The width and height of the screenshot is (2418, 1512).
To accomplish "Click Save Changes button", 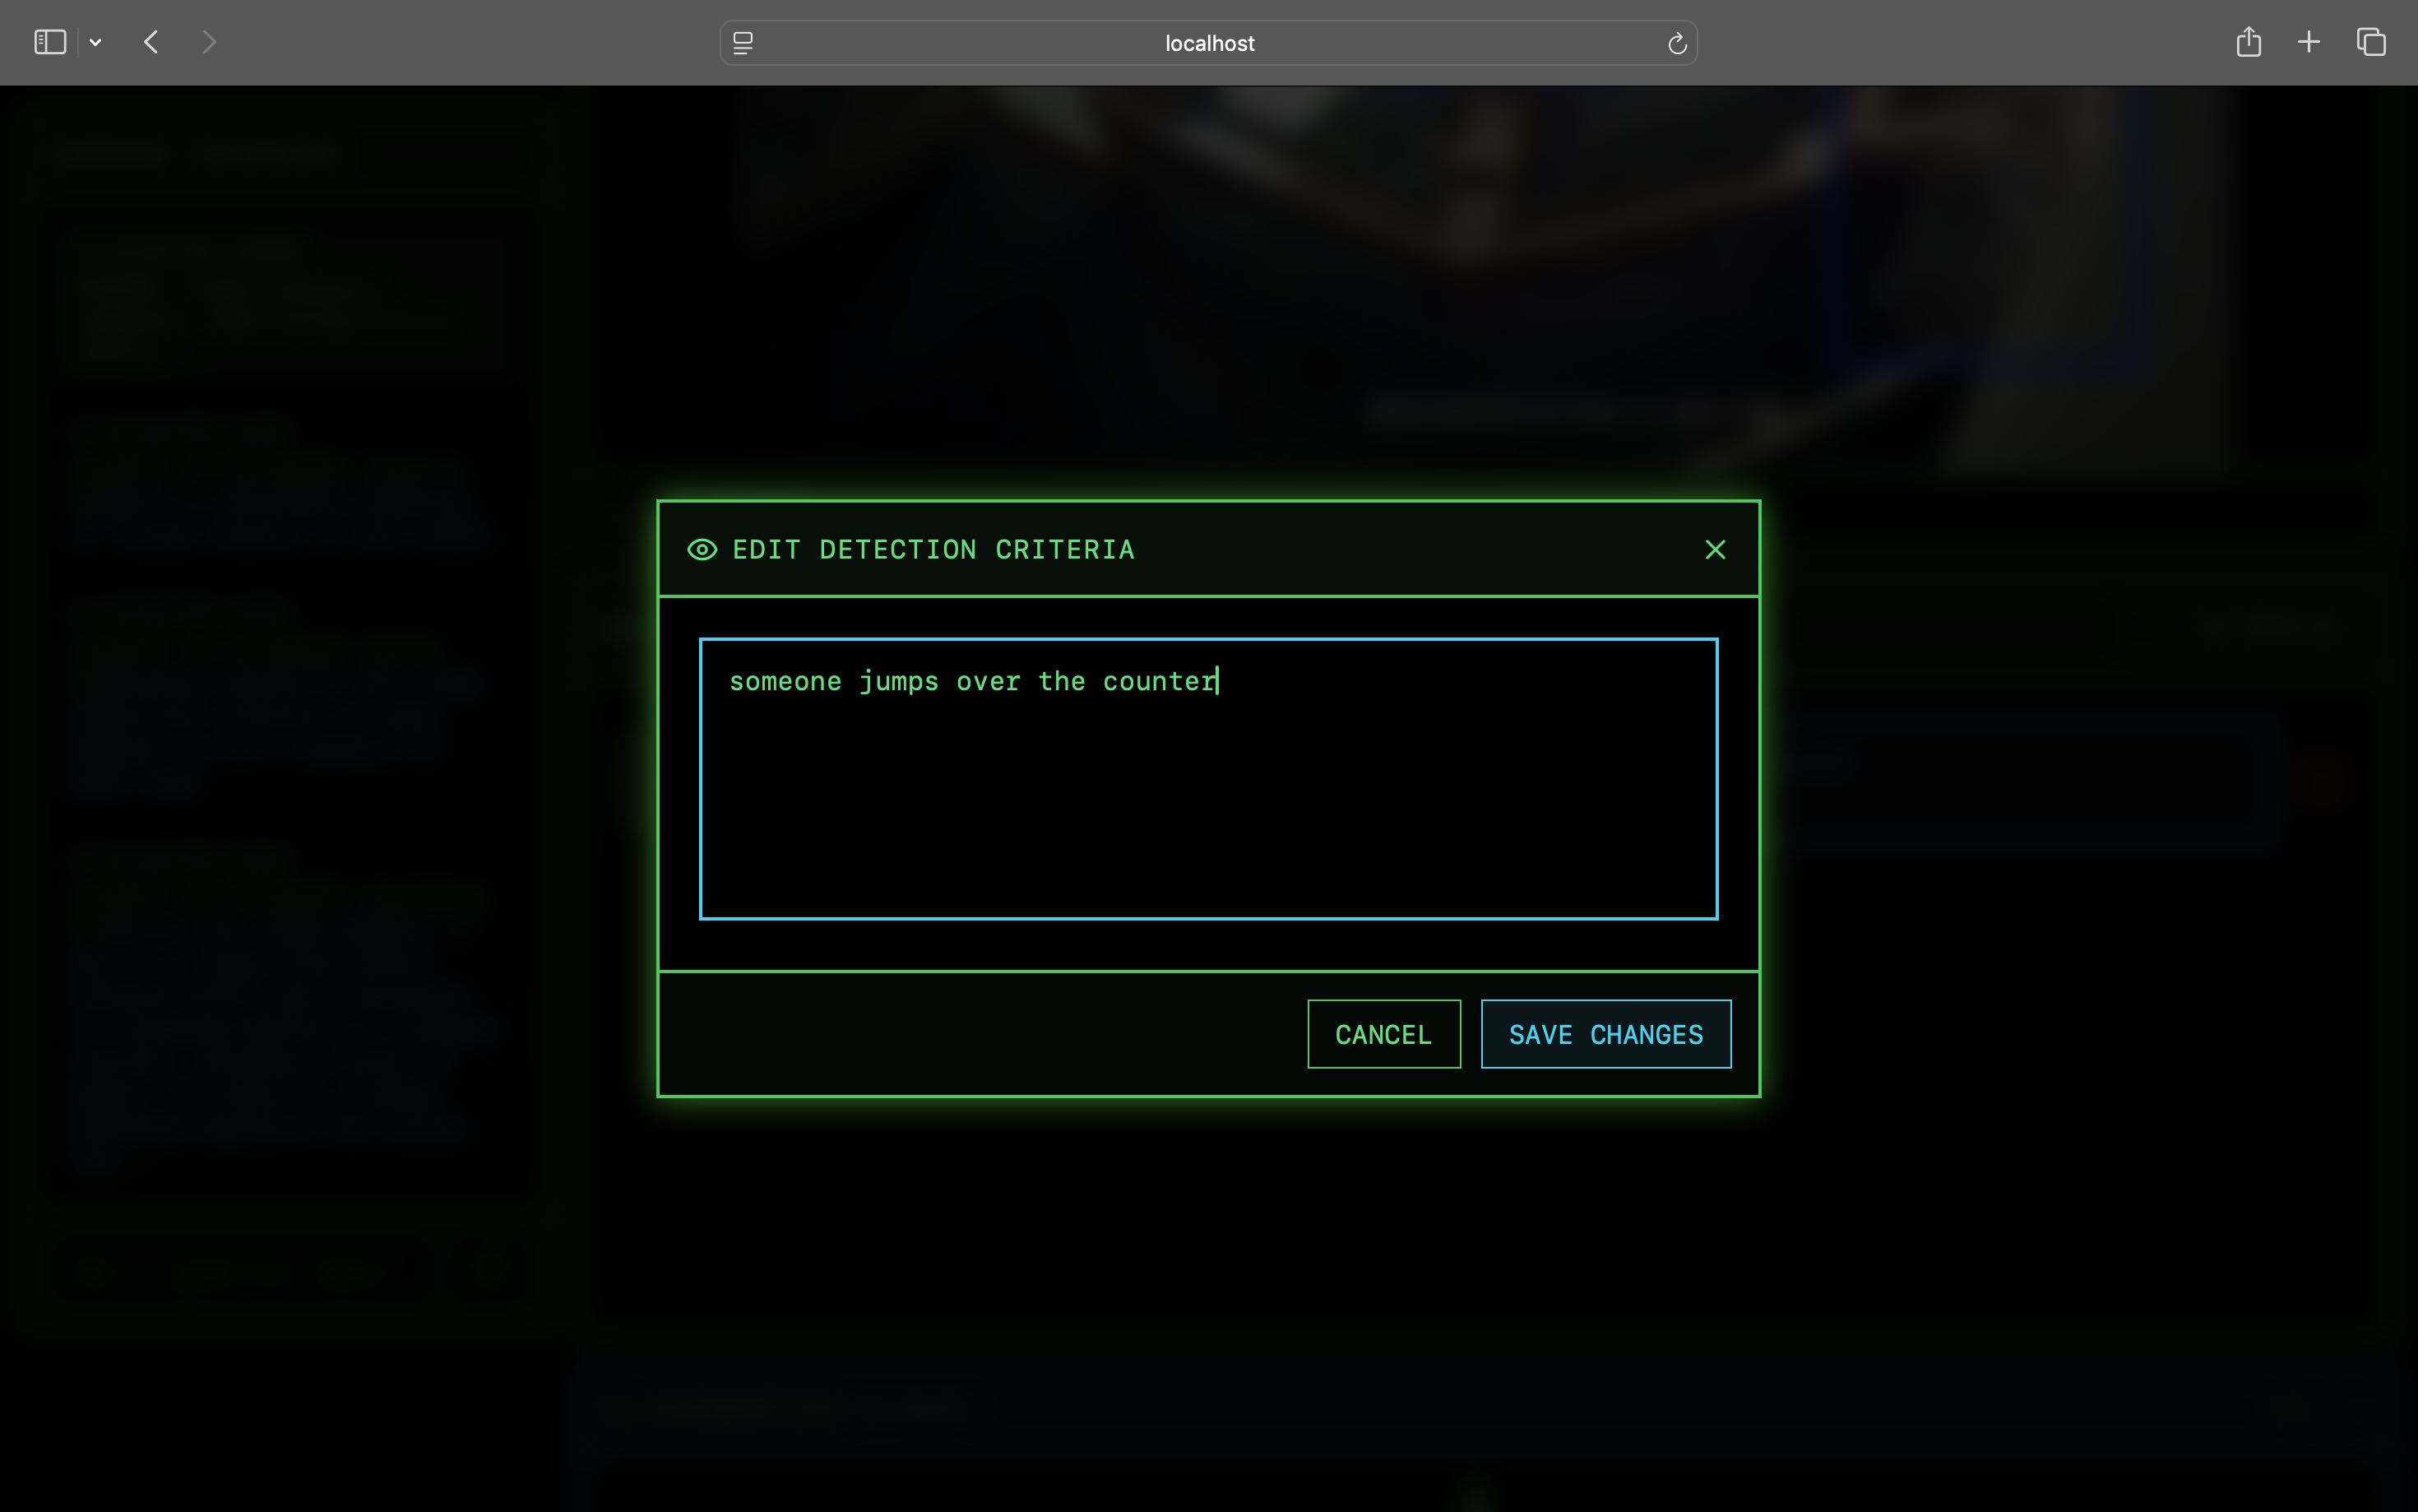I will coord(1605,1034).
